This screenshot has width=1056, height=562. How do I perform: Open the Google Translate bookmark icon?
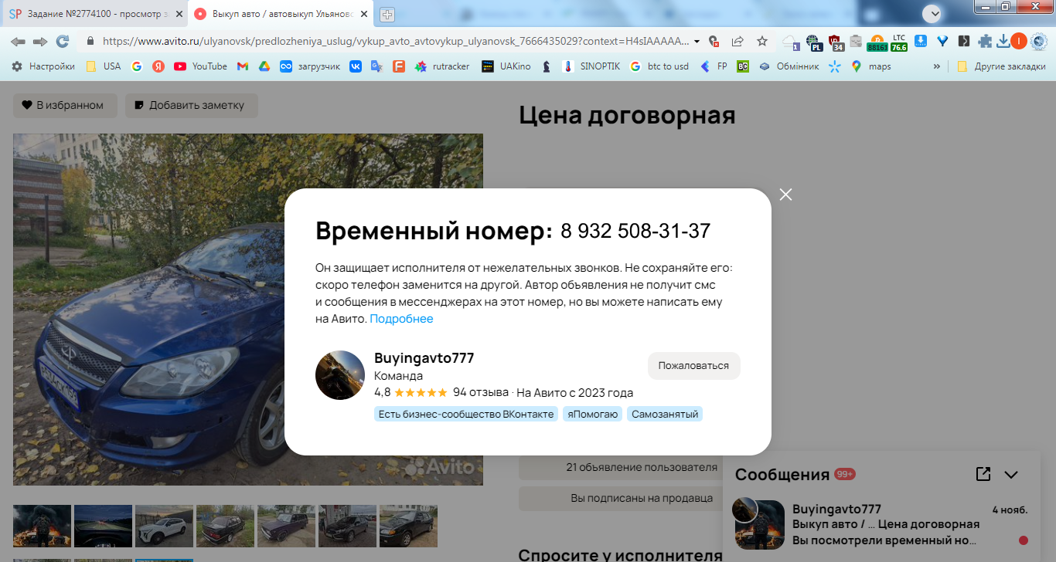(376, 66)
